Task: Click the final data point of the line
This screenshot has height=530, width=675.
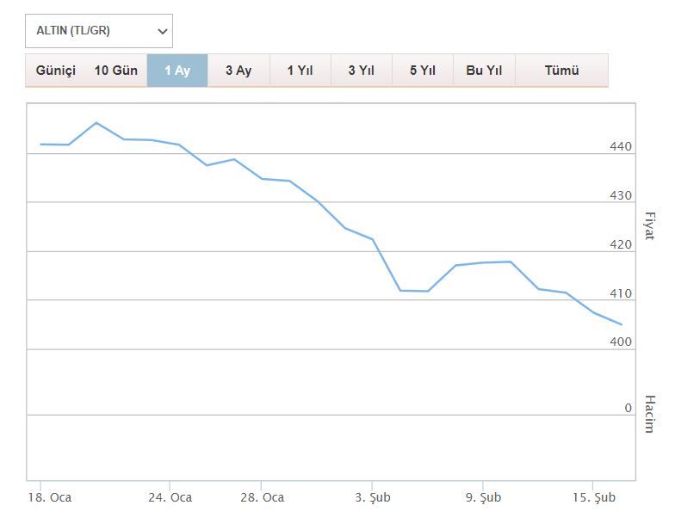Action: point(621,324)
